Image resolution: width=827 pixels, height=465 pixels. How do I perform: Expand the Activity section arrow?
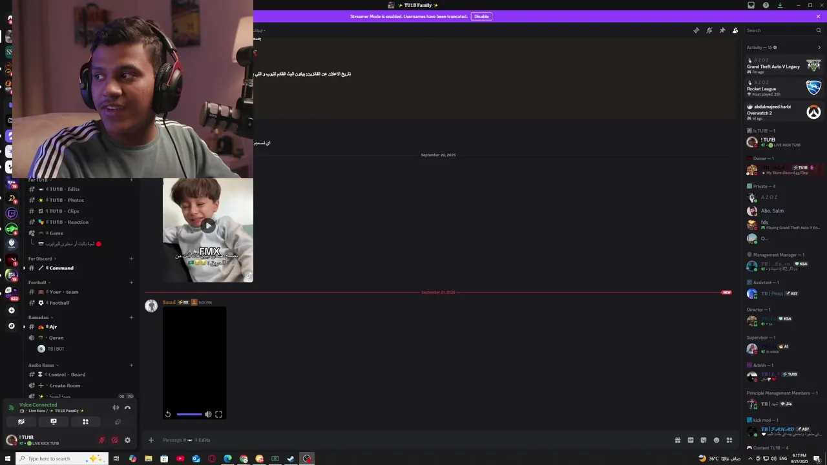819,47
